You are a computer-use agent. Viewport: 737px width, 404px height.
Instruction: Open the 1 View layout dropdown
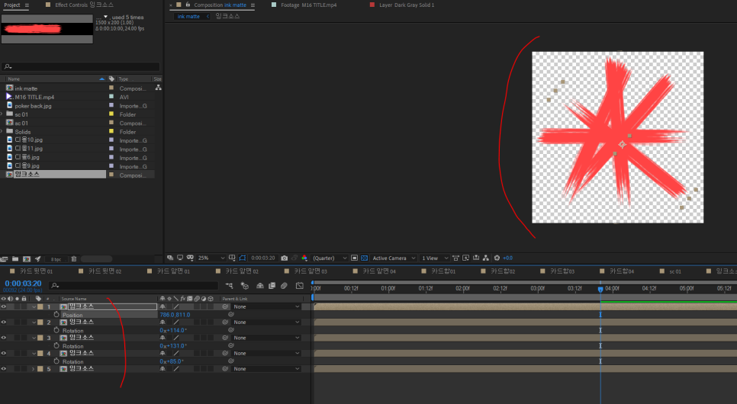(434, 258)
